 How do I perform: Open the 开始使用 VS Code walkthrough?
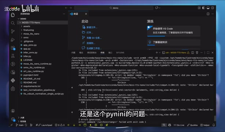click(x=174, y=31)
